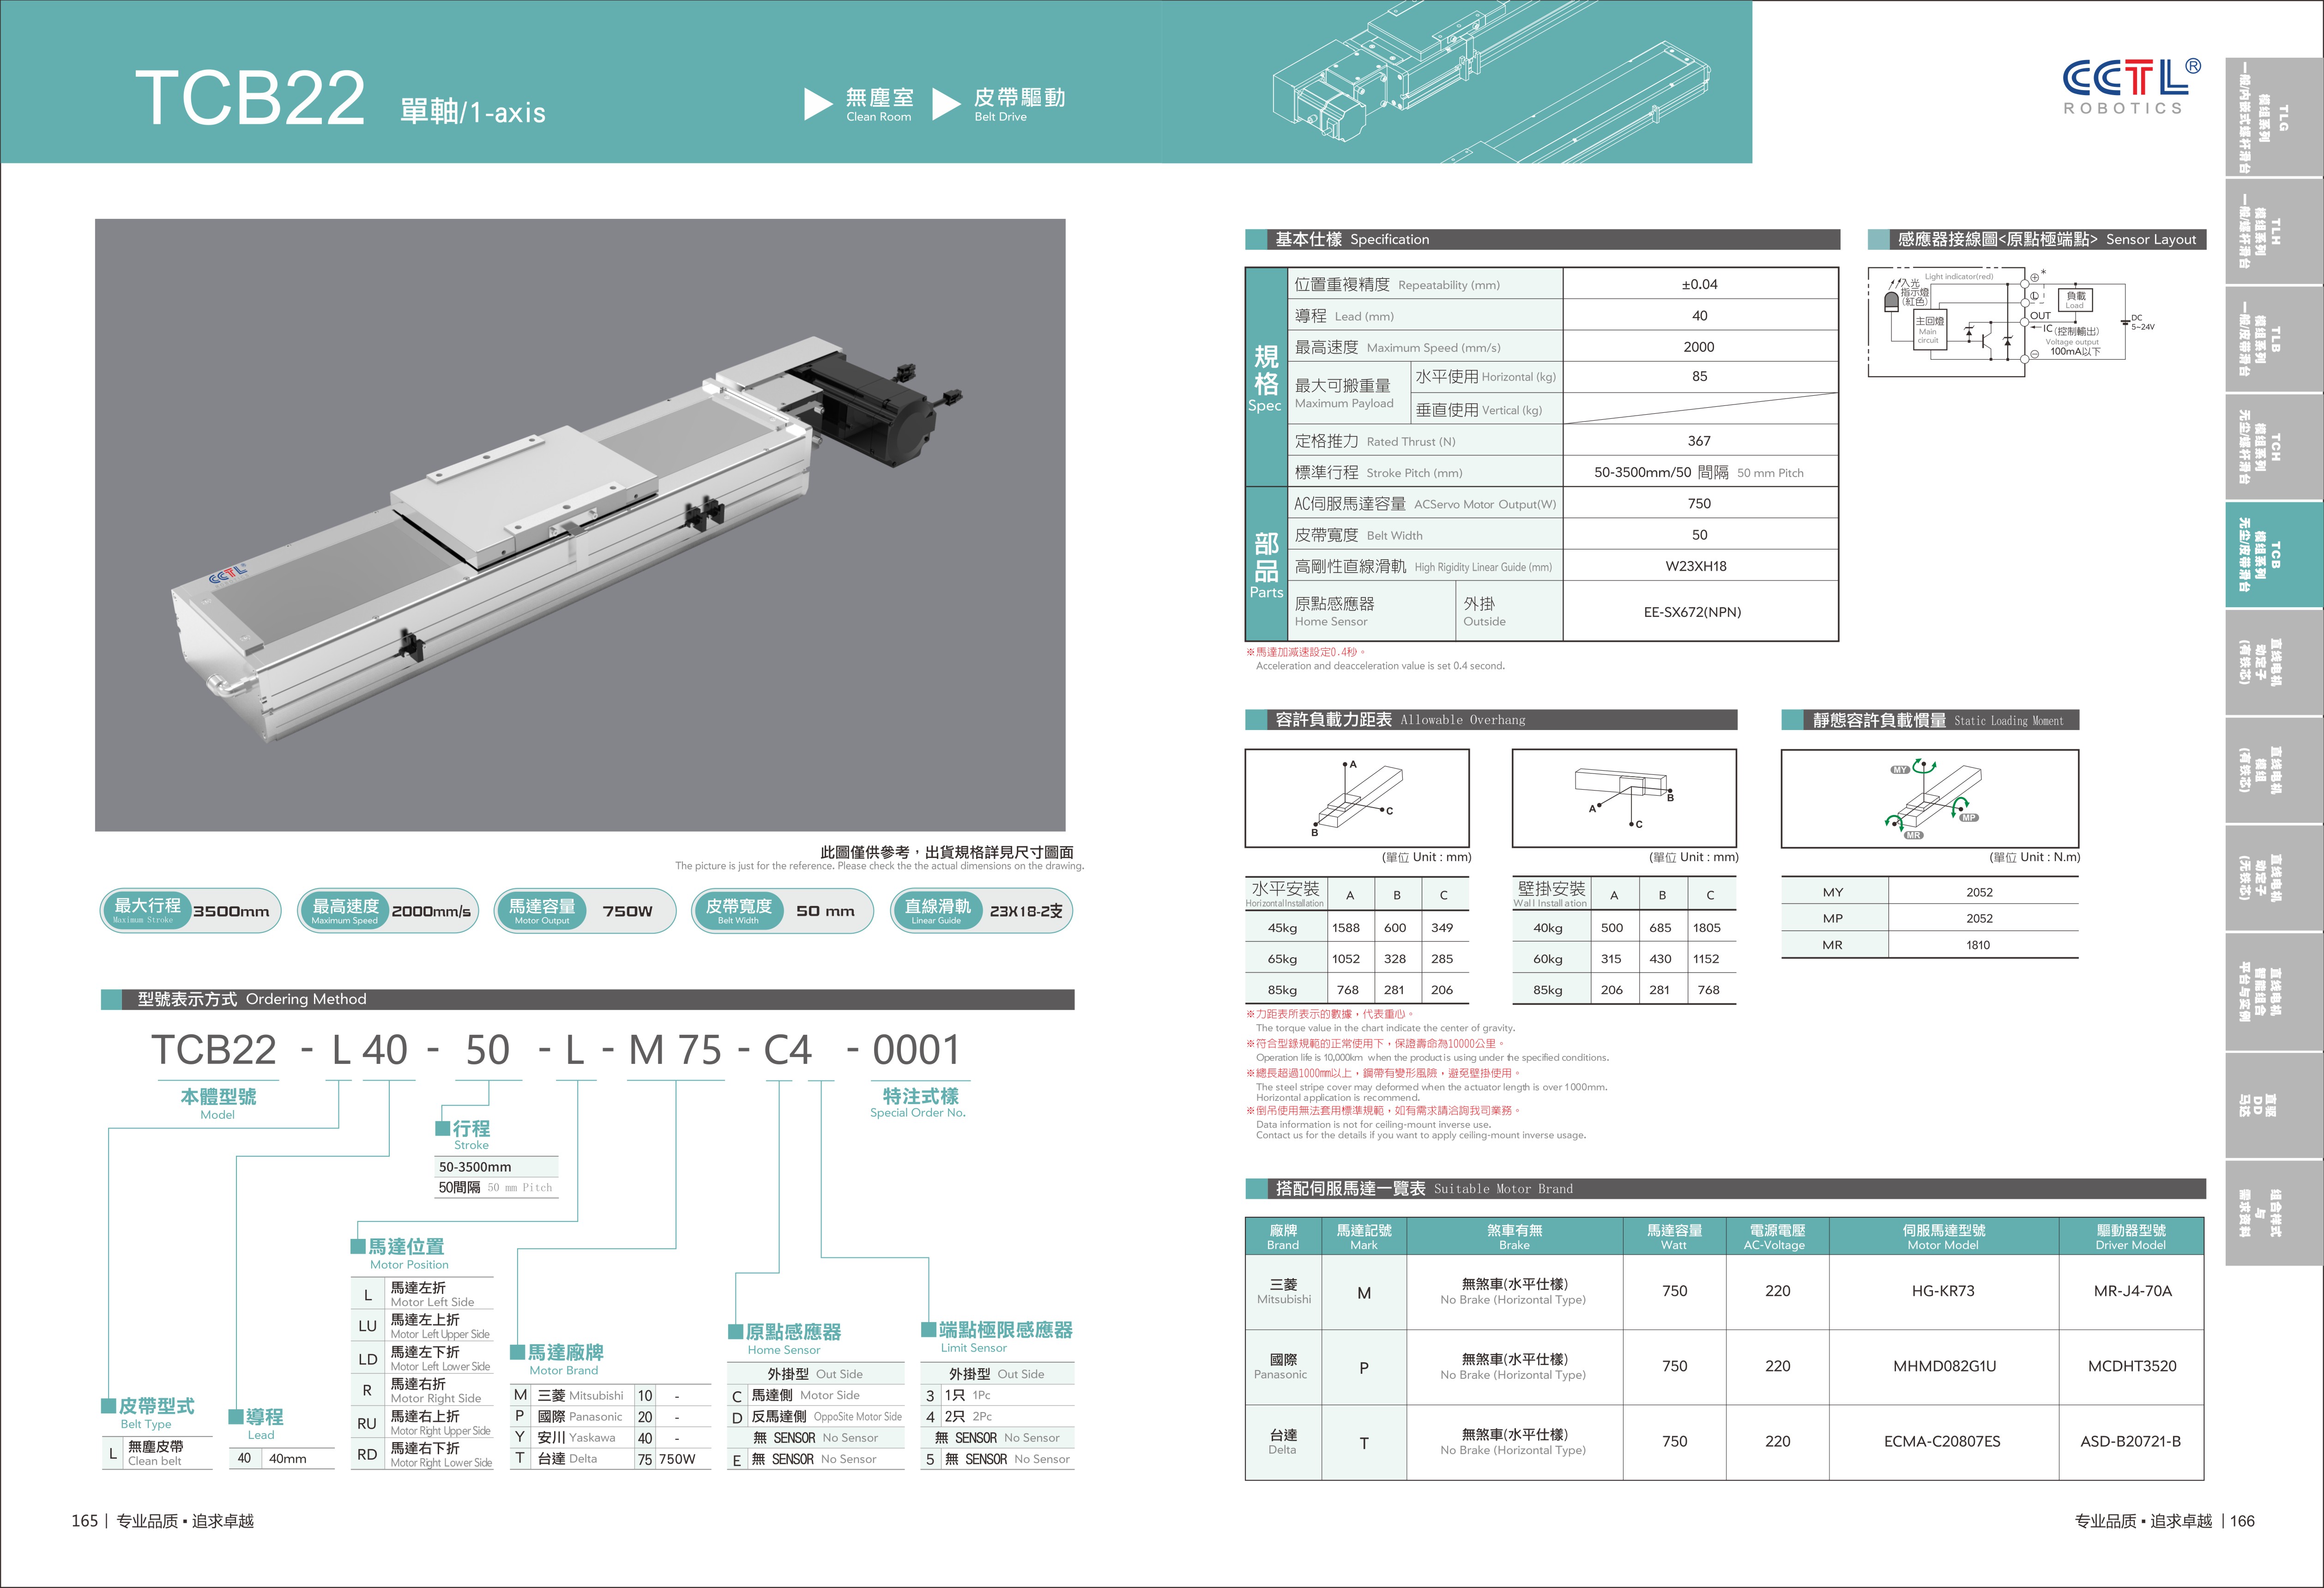
Task: Click the teal square beside 馬達廠牌 Motor Brand
Action: [518, 1352]
